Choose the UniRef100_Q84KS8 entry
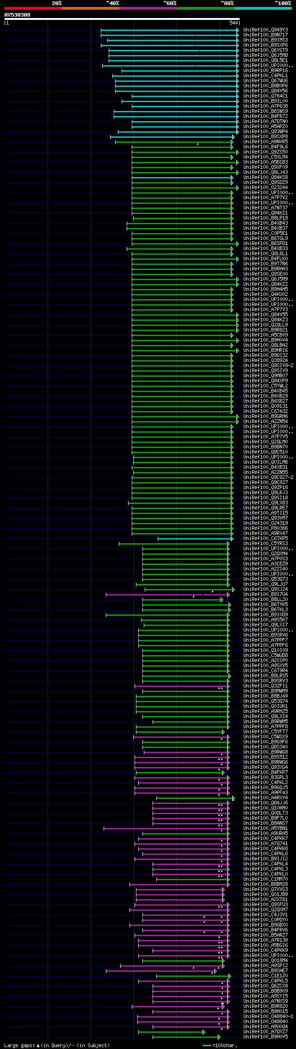296x1049 pixels. (x=265, y=177)
